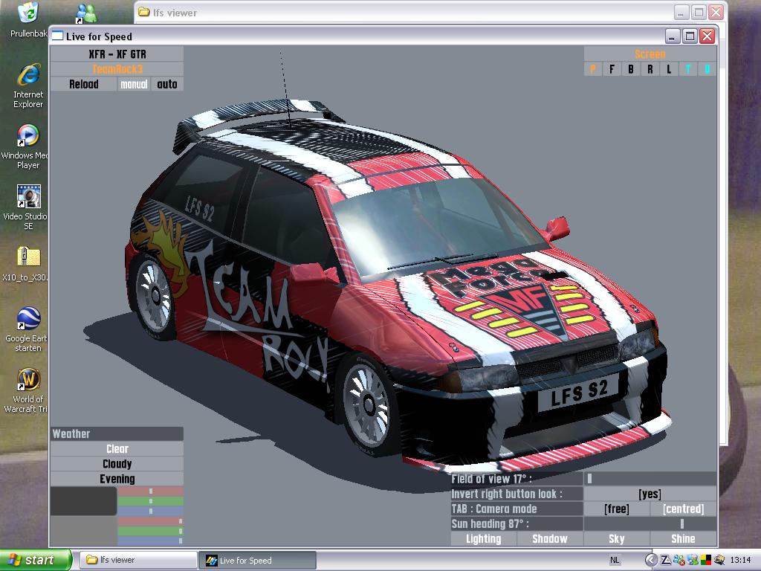Choose the TeamRock3 skin name
This screenshot has height=571, width=761.
click(x=117, y=69)
